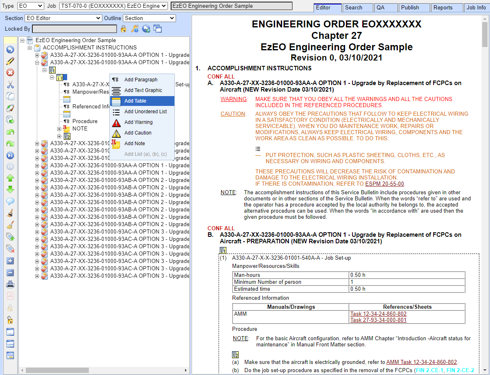Choose Add Caution from context menu
The image size is (490, 375).
(142, 133)
